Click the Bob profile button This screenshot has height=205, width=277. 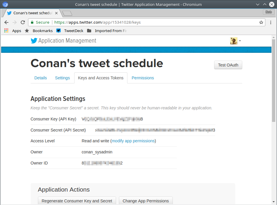coord(269,12)
